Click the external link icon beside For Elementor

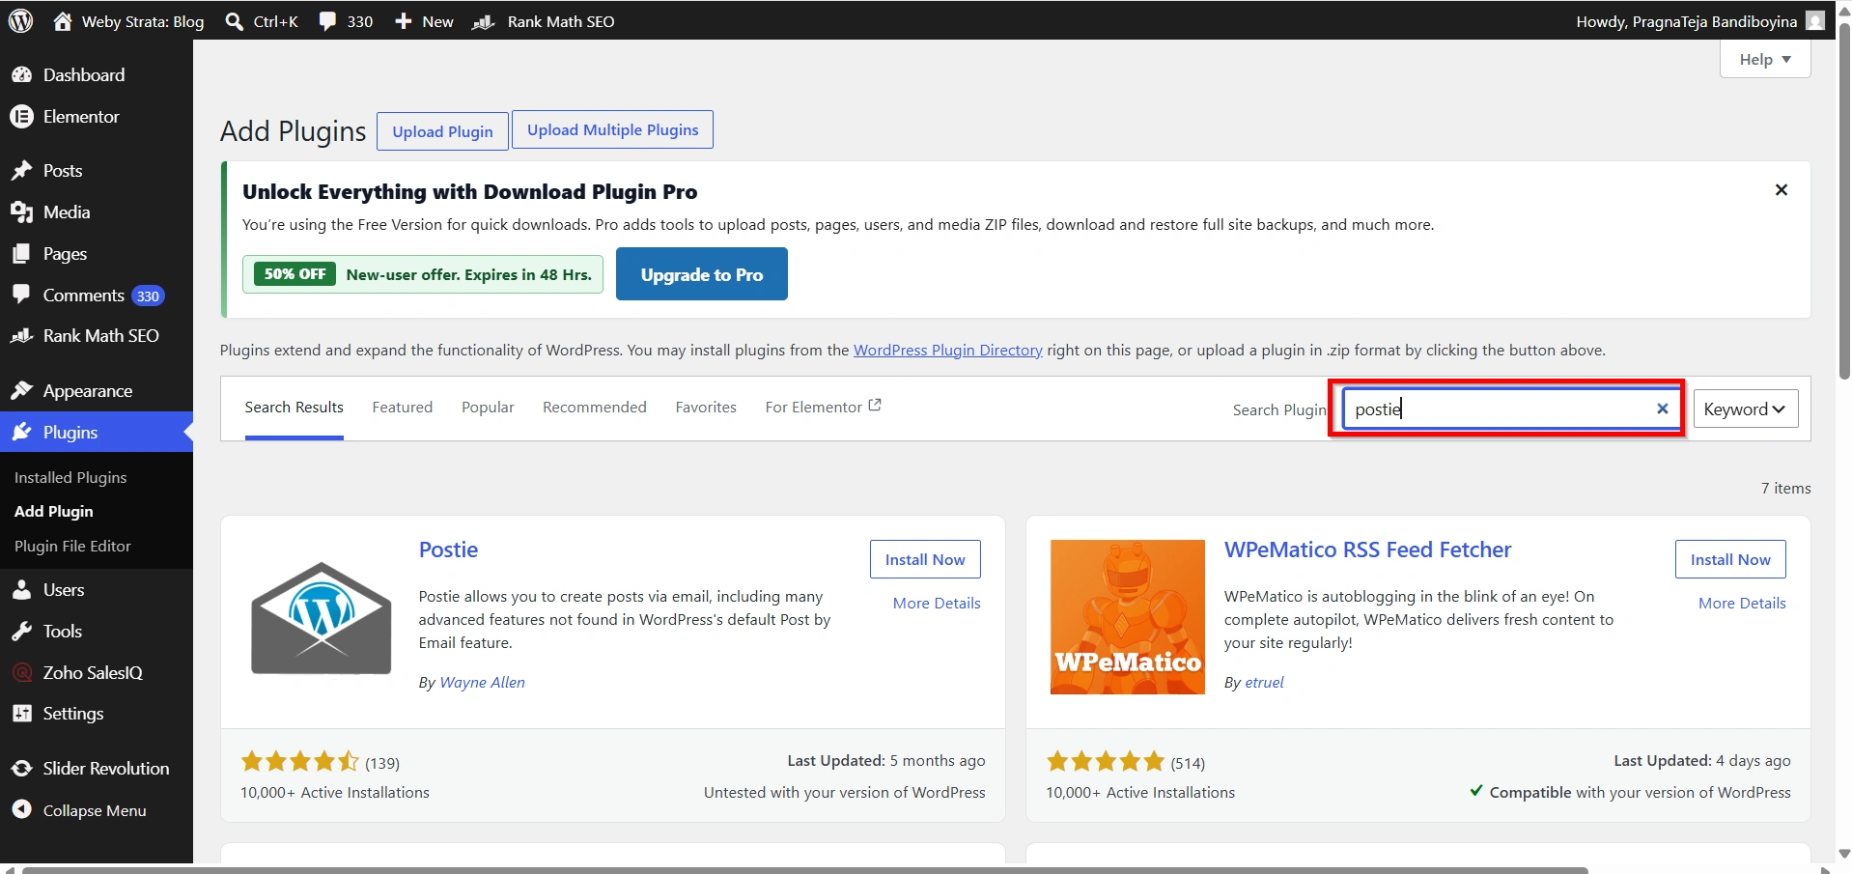click(x=875, y=406)
